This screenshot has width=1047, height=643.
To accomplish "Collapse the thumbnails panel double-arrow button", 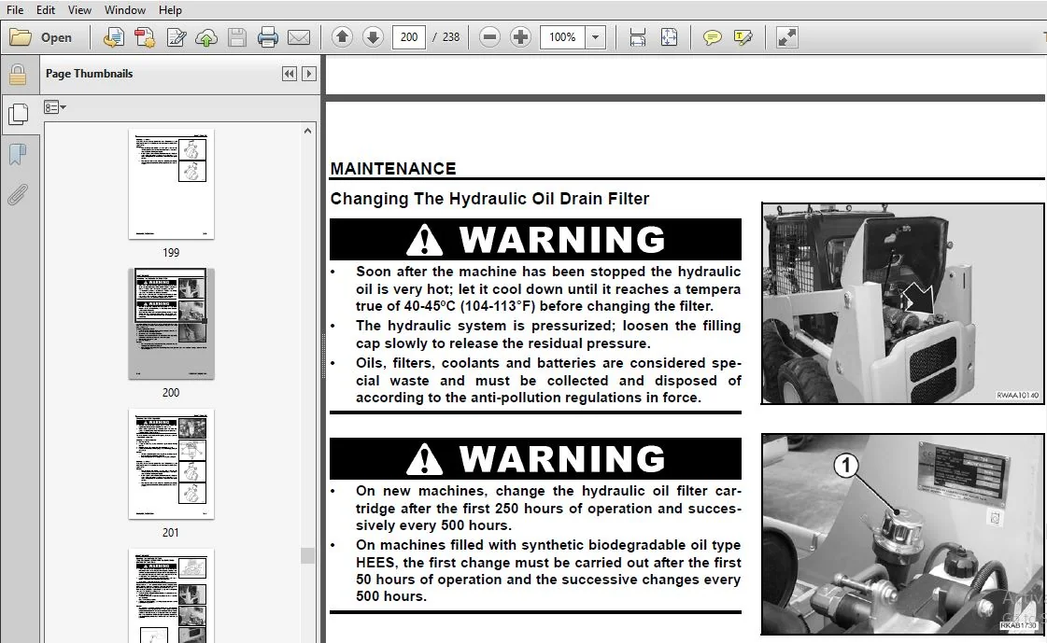I will tap(290, 74).
